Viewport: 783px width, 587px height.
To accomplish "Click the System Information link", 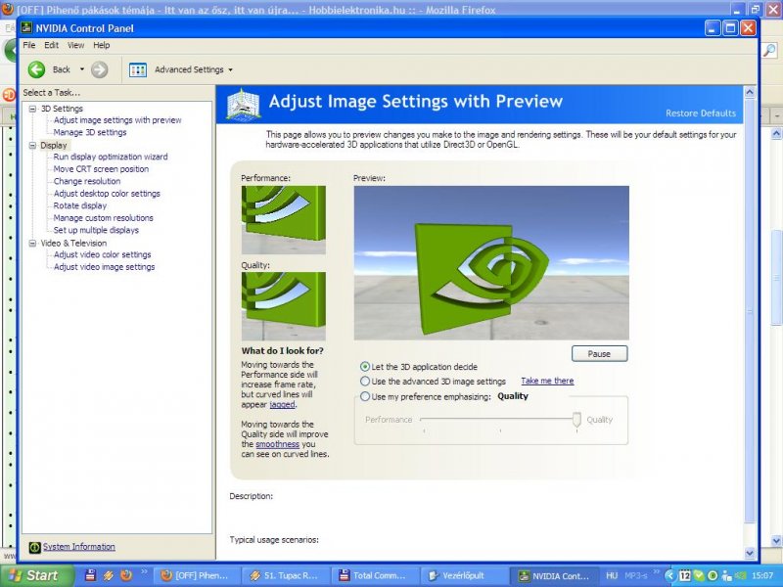I will coord(79,547).
